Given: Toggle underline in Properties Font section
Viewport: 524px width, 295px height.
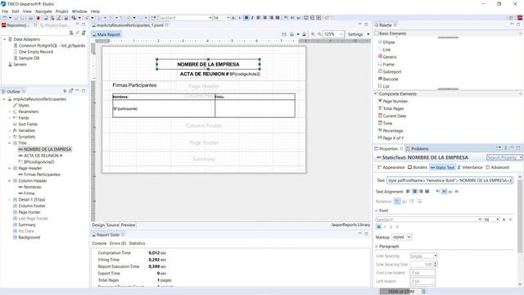Looking at the screenshot, I should tap(391, 227).
